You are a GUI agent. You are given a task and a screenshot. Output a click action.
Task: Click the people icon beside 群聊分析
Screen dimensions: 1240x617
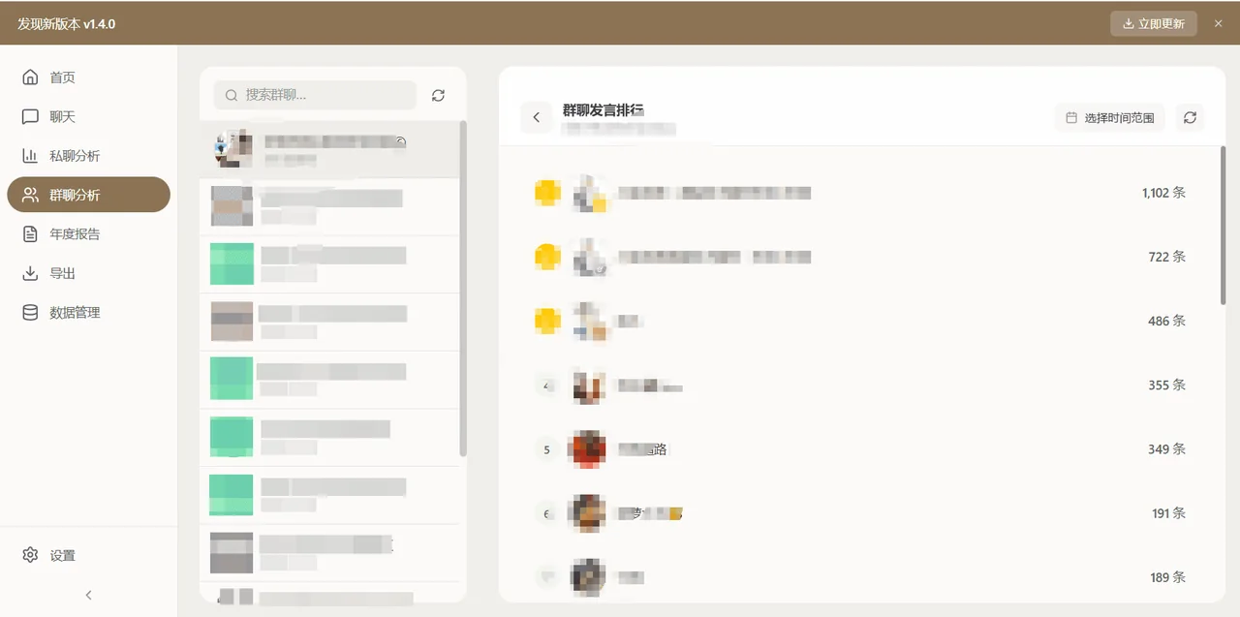30,195
